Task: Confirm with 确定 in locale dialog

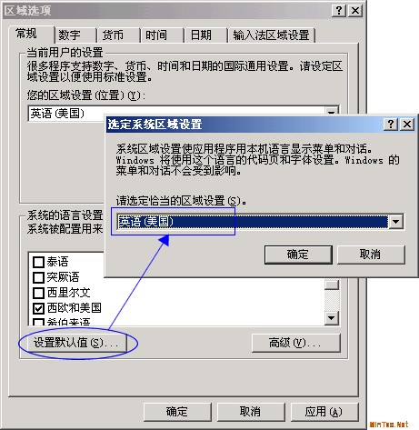Action: pyautogui.click(x=298, y=255)
